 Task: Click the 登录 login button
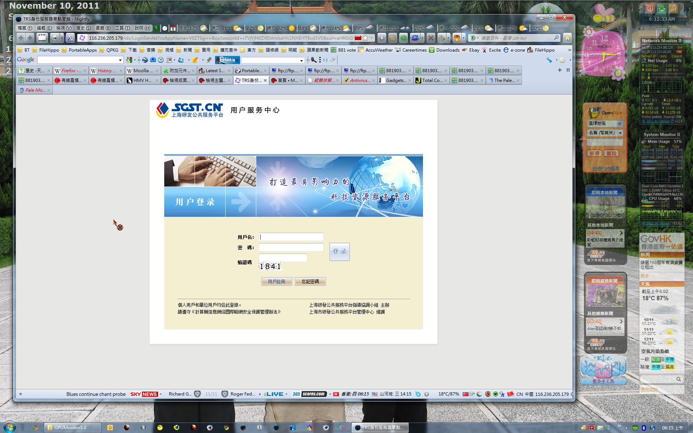tap(339, 252)
